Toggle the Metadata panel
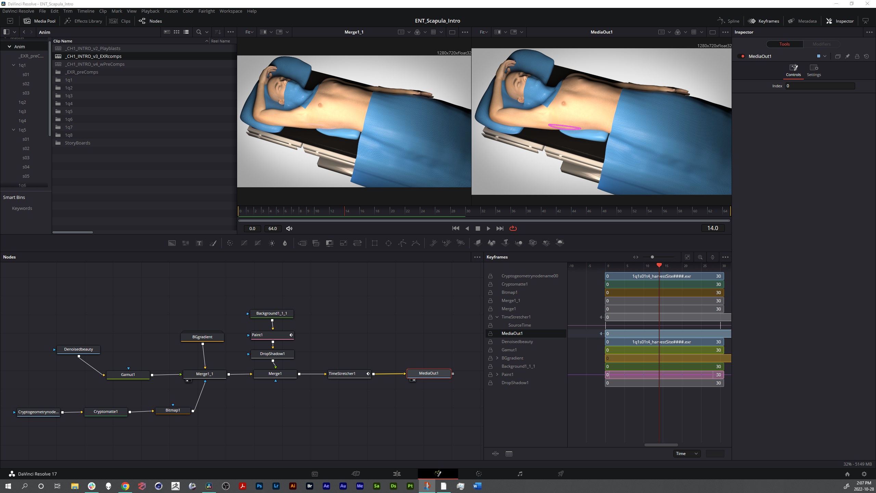Image resolution: width=876 pixels, height=493 pixels. point(802,21)
